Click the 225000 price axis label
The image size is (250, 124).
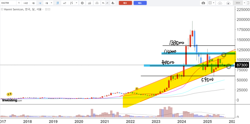(243, 9)
